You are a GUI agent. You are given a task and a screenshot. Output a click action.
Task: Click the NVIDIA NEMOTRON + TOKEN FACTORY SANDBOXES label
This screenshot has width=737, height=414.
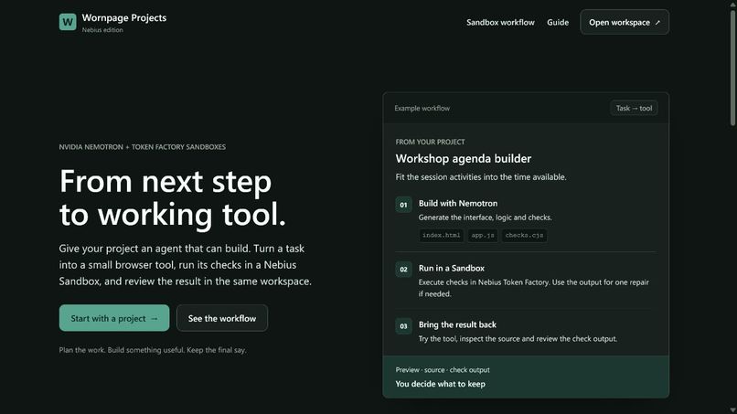142,147
